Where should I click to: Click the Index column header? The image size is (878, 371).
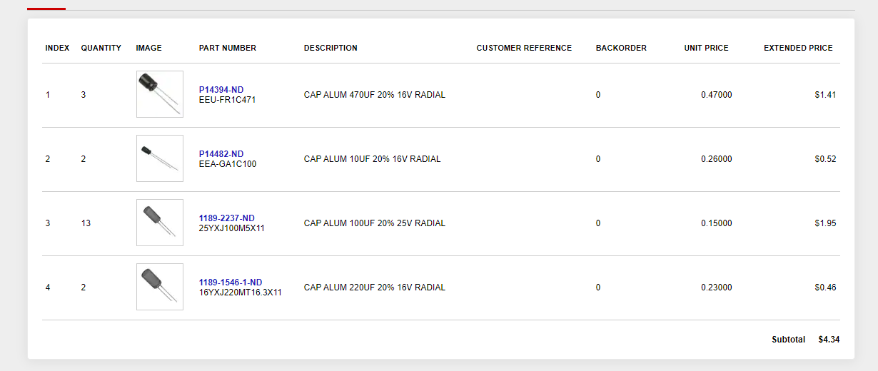pyautogui.click(x=57, y=49)
